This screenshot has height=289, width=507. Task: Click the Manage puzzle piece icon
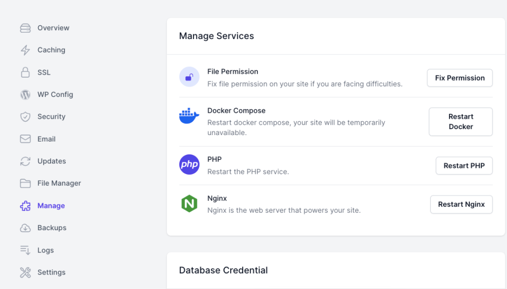[x=25, y=205]
